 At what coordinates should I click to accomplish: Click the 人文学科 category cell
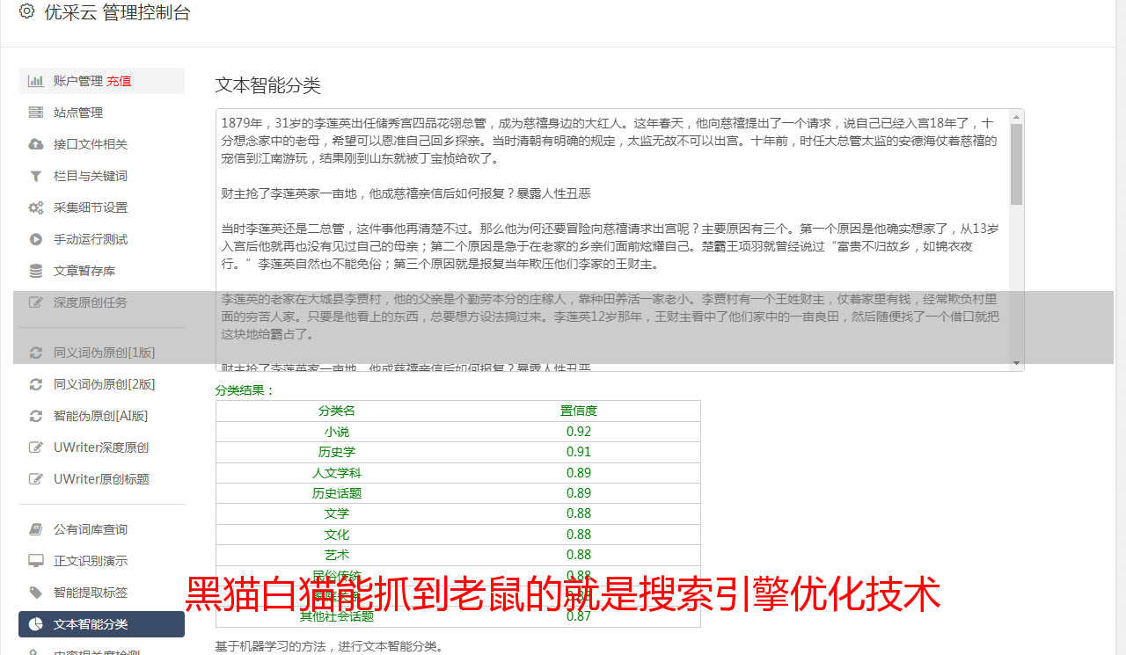[337, 473]
